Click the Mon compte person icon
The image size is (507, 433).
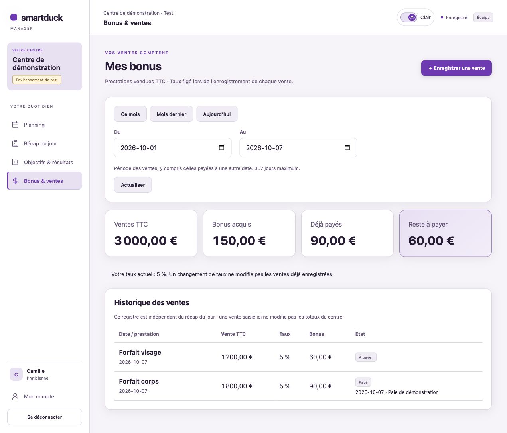pyautogui.click(x=15, y=396)
